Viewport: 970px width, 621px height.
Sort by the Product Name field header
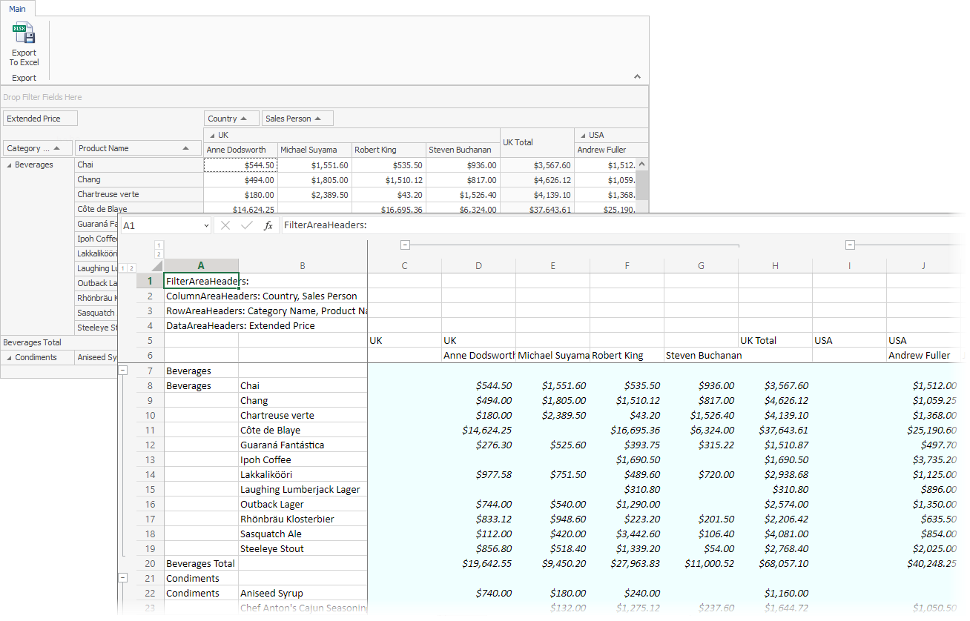[x=138, y=148]
